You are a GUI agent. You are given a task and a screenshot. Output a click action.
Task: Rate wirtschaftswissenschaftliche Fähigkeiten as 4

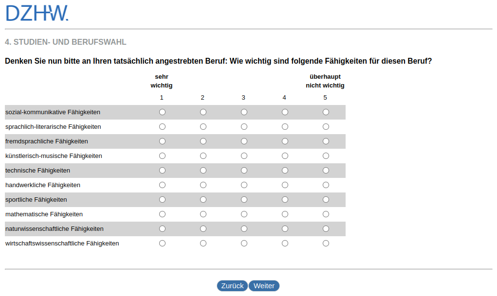click(x=285, y=244)
